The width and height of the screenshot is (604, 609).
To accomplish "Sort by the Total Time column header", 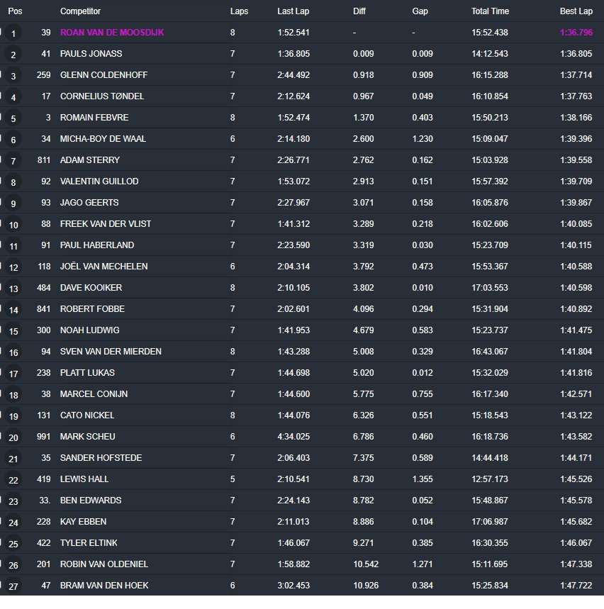I will (x=490, y=11).
